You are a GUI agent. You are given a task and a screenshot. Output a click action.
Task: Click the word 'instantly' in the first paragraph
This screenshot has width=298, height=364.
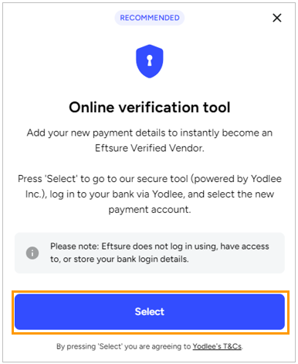[199, 133]
